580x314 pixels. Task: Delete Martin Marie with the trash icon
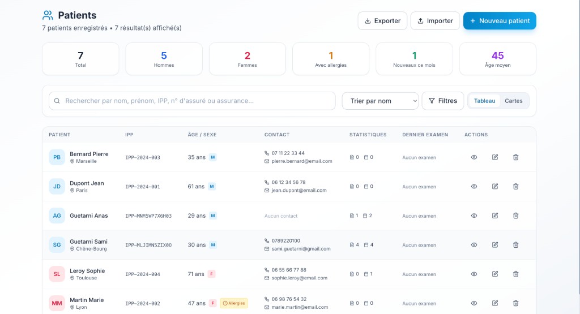[x=515, y=303]
